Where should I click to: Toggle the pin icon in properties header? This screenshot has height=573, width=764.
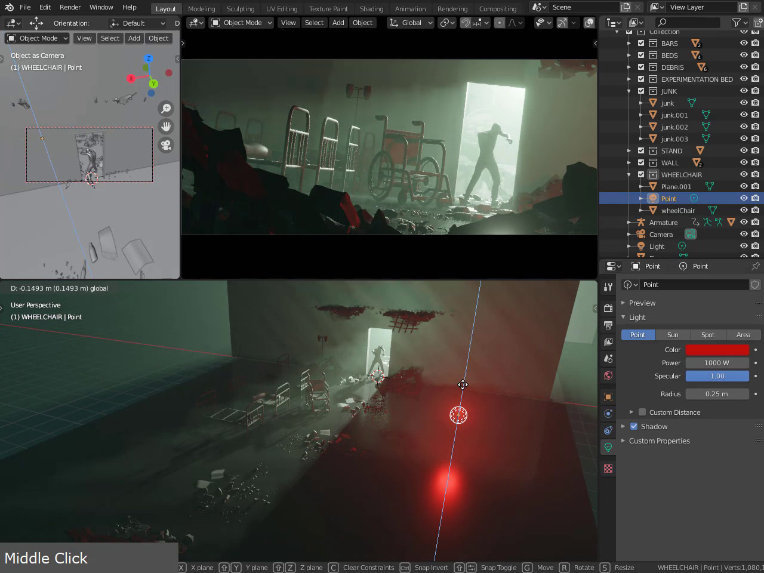pos(756,266)
